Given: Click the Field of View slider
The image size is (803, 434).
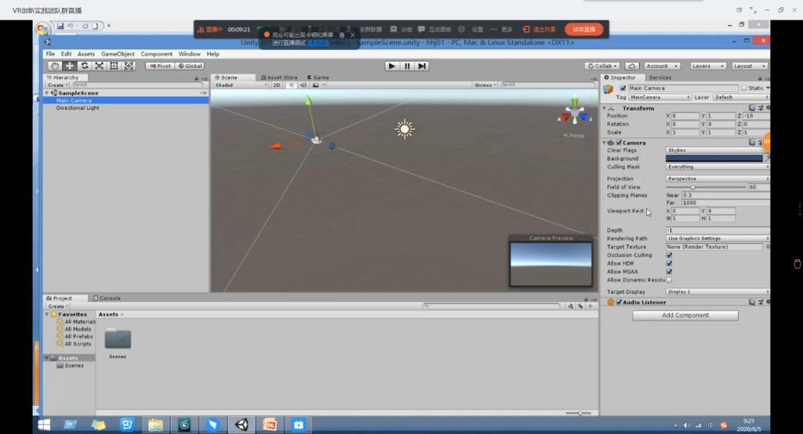Looking at the screenshot, I should point(707,187).
